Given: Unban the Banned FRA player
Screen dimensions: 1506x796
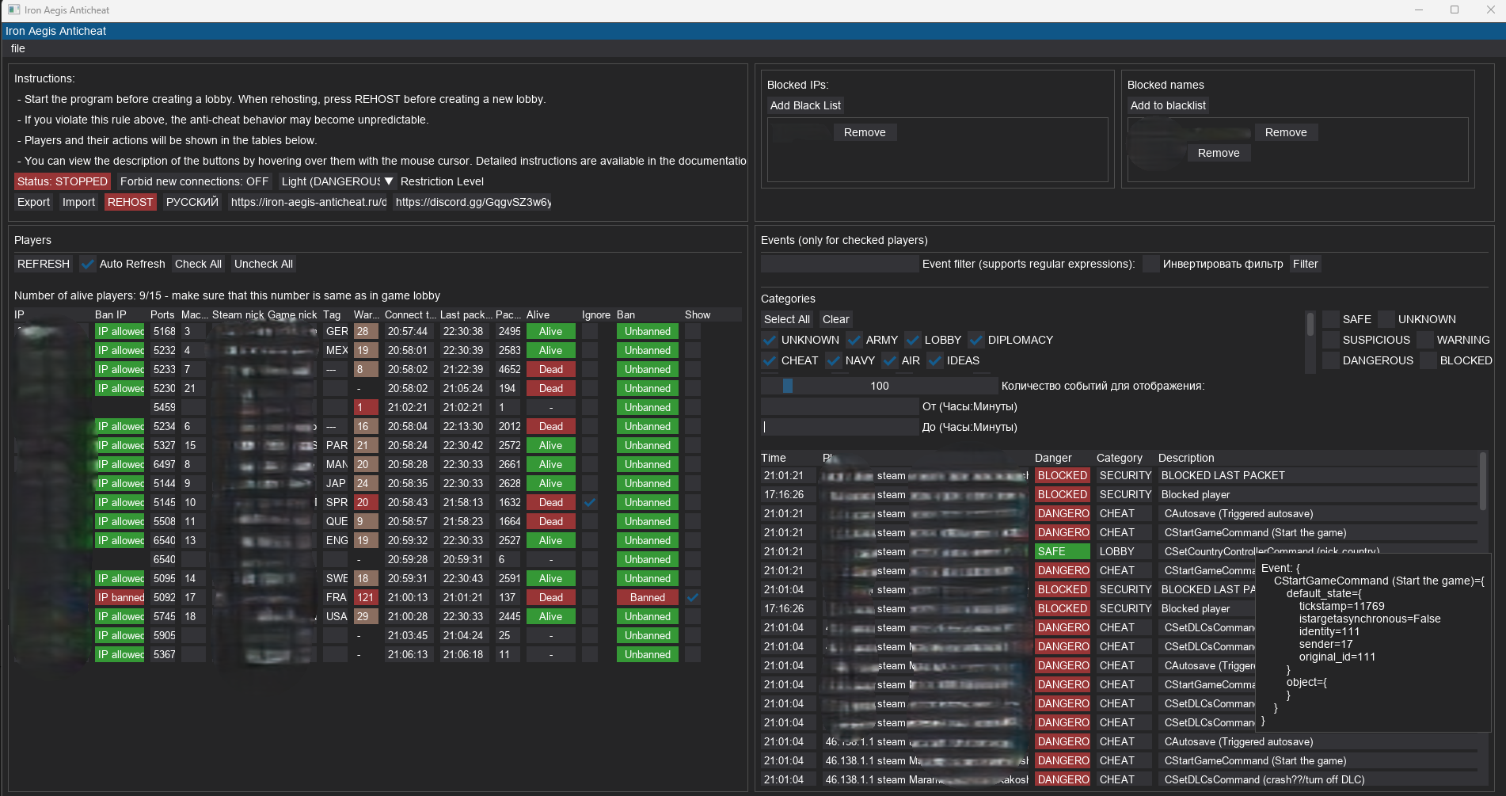Looking at the screenshot, I should pyautogui.click(x=647, y=597).
